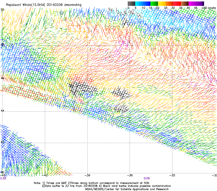Click the longitude label '-39'
Viewport: 217px width, 191px height.
87,175
